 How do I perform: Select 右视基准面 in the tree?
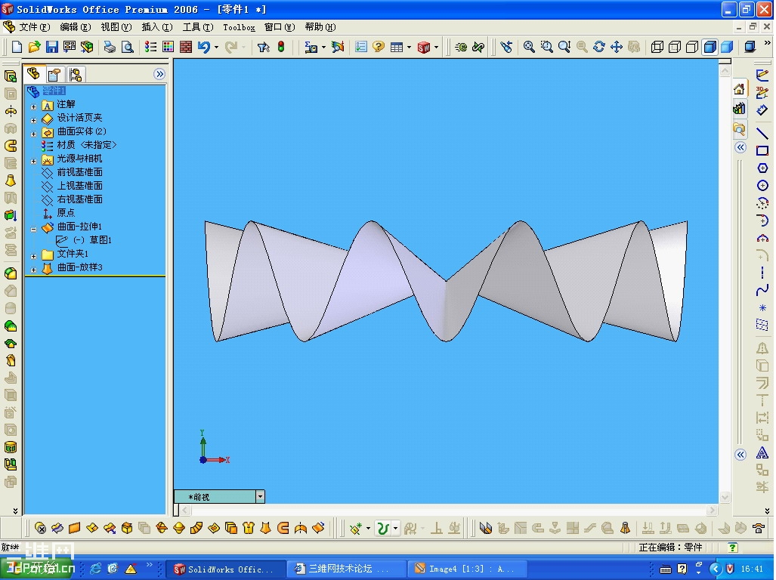coord(79,199)
